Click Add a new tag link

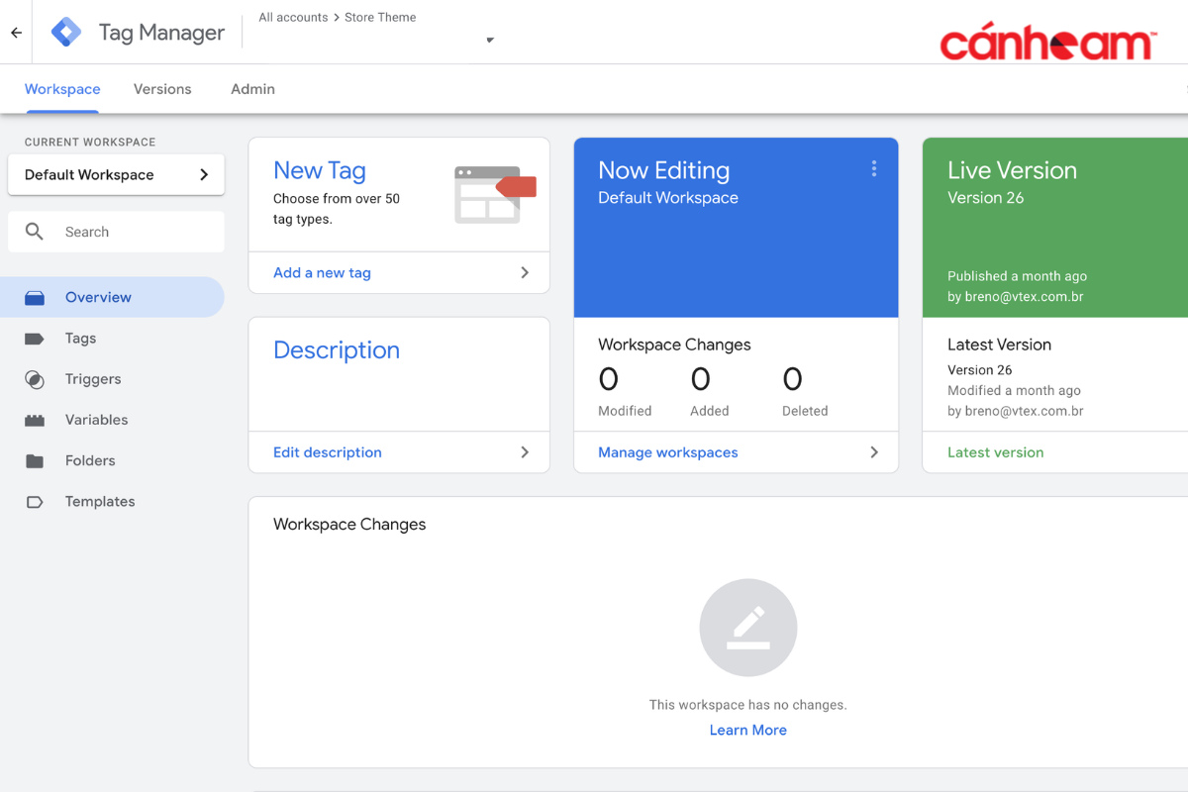(322, 273)
